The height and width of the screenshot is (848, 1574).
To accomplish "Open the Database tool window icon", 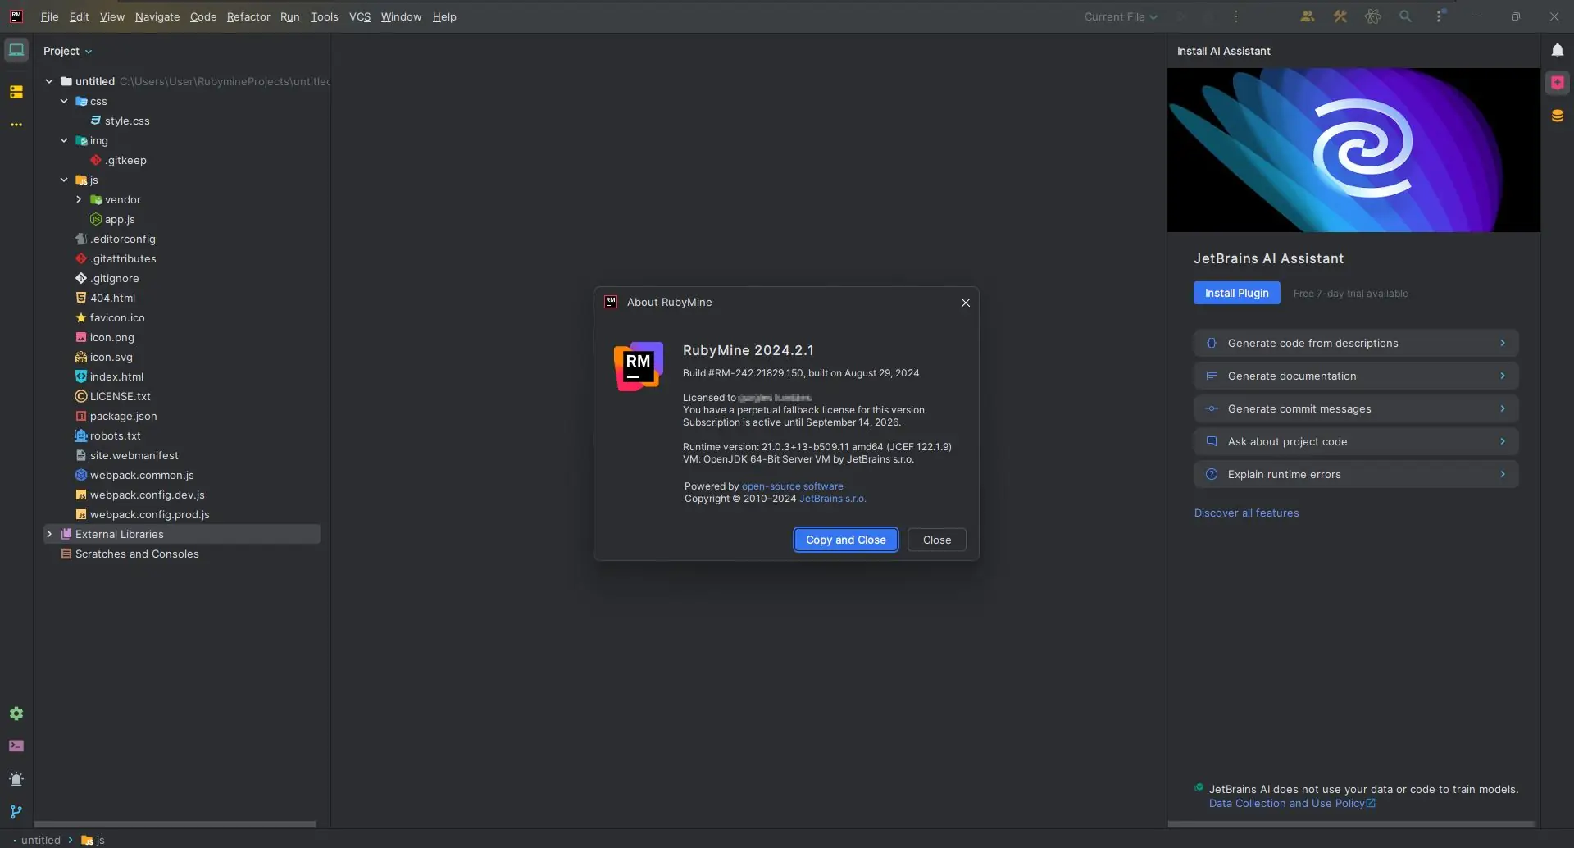I will click(1557, 116).
